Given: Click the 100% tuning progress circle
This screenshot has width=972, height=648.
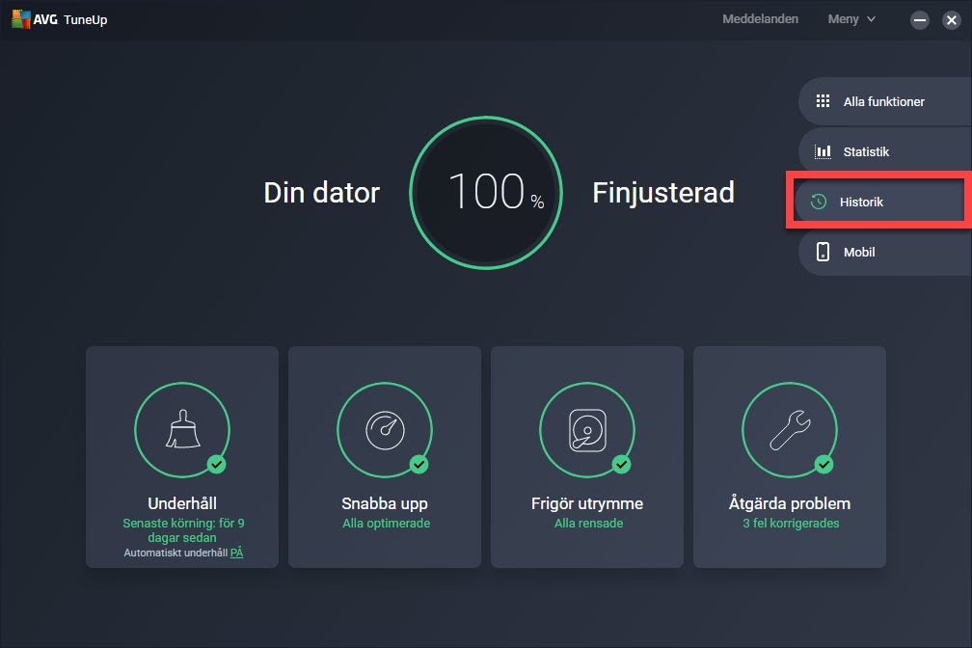Looking at the screenshot, I should coord(486,193).
